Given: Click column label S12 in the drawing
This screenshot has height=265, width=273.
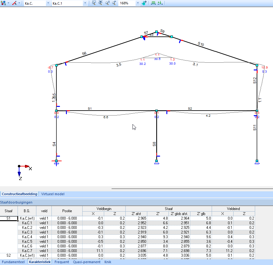Looking at the screenshot, I should (255, 80).
